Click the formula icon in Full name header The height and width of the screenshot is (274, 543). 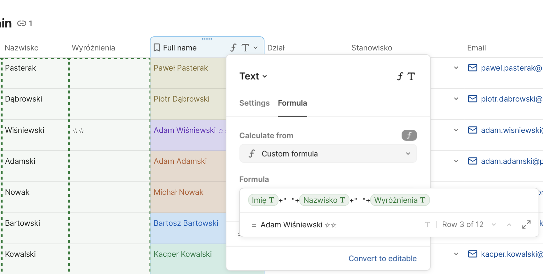pyautogui.click(x=233, y=48)
